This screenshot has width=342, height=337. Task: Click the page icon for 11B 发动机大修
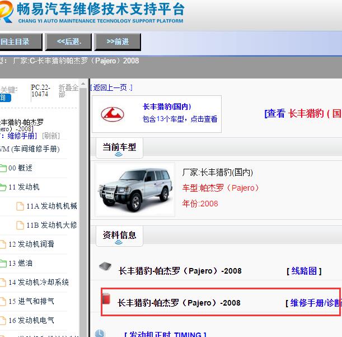20,225
